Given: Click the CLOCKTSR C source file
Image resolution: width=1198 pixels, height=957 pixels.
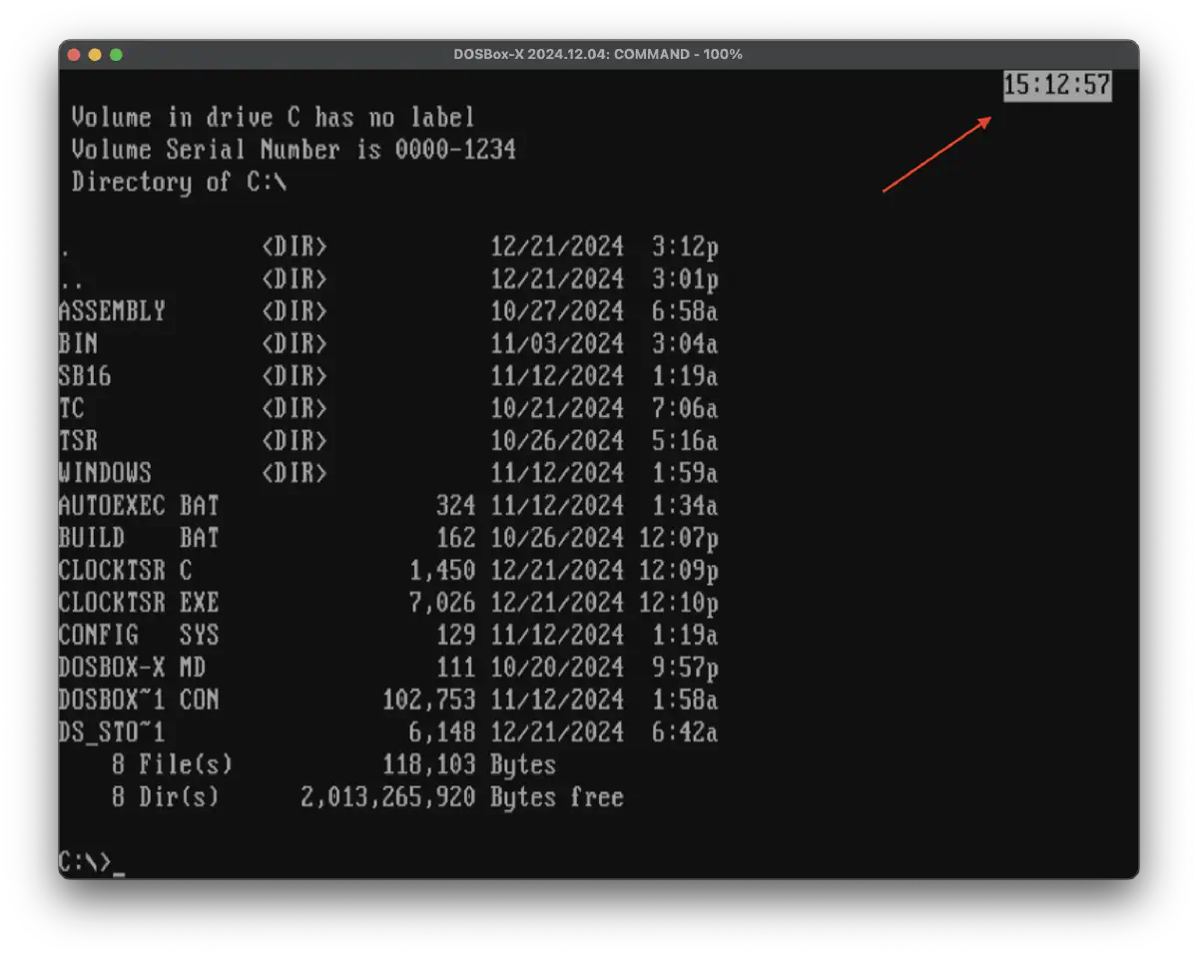Looking at the screenshot, I should coord(126,571).
